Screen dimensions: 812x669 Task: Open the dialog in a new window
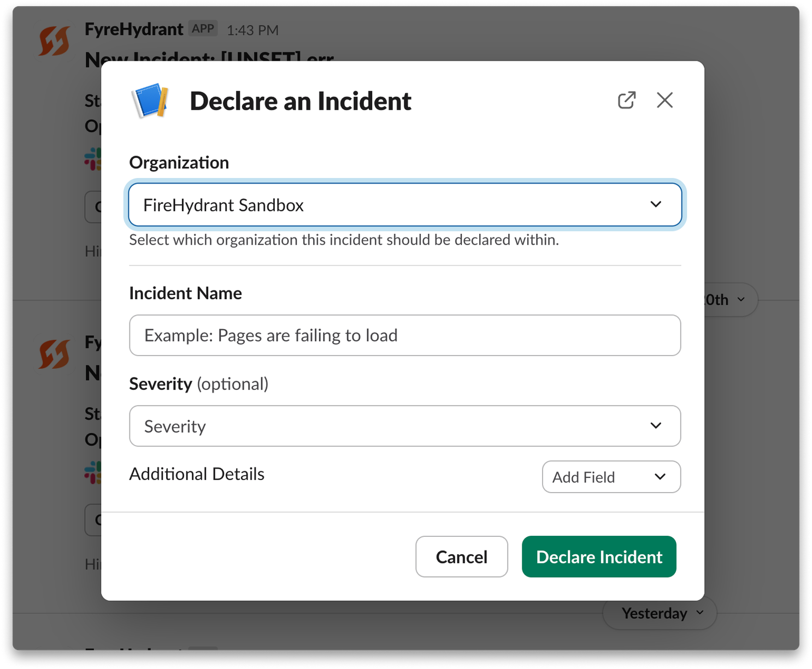627,100
